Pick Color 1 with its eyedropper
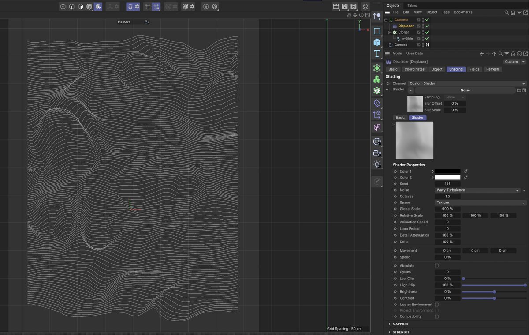Viewport: 529px width, 335px height. point(466,171)
